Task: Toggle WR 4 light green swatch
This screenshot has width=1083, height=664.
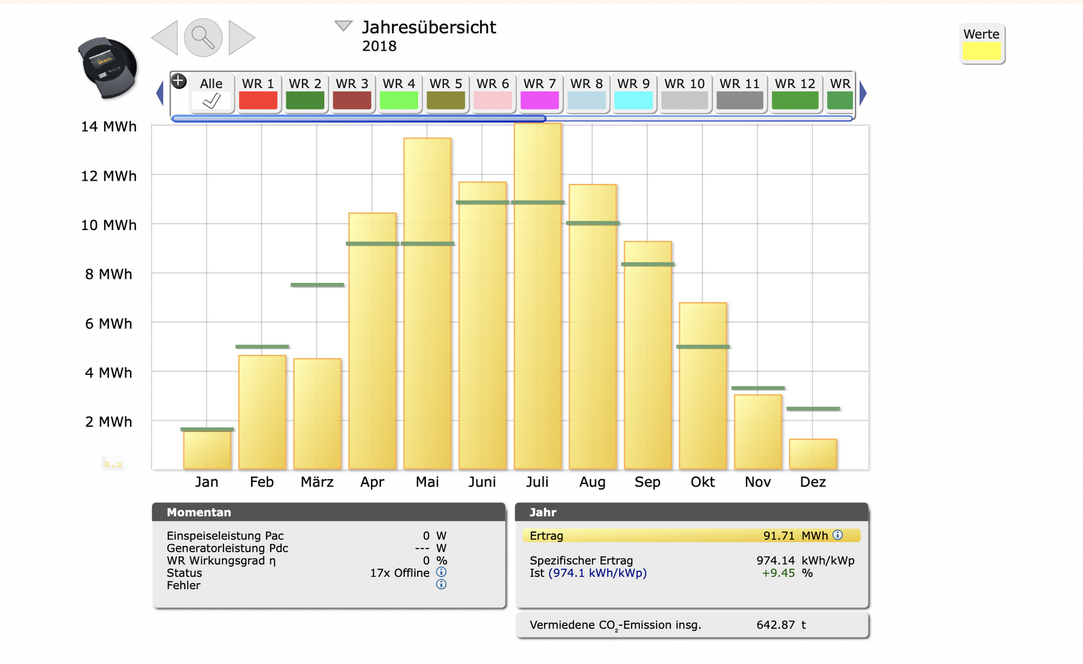Action: pos(399,101)
